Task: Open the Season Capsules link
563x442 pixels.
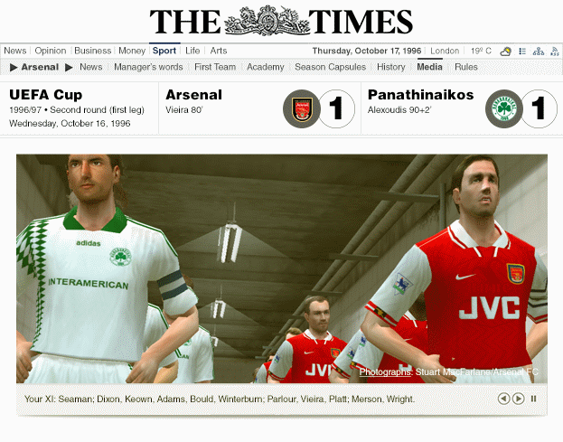Action: pos(331,67)
